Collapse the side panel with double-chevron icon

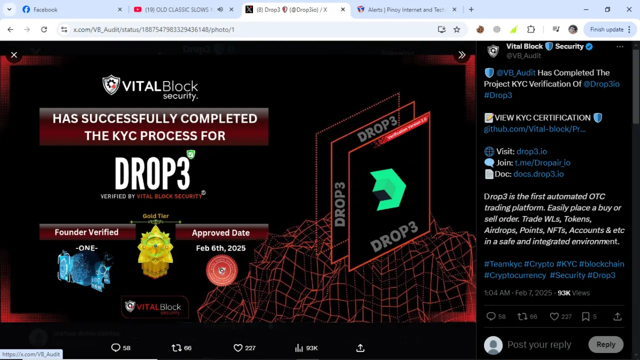tap(462, 55)
